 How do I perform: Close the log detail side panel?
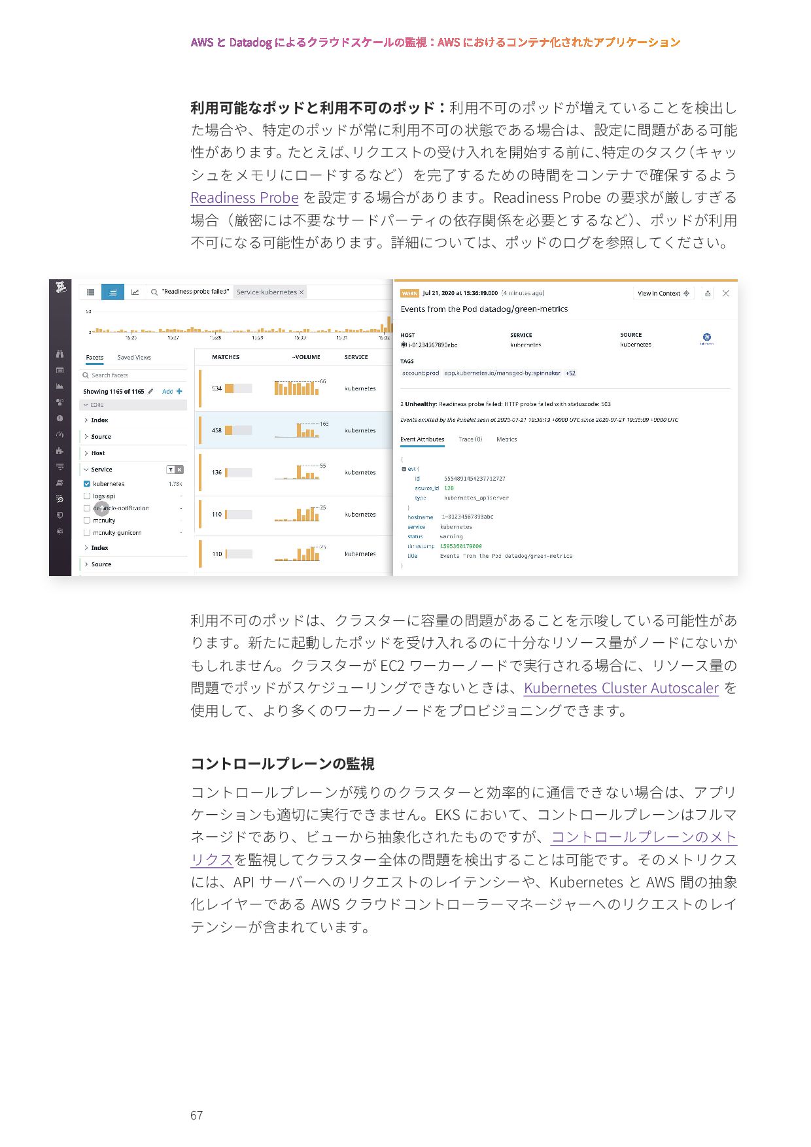point(726,294)
